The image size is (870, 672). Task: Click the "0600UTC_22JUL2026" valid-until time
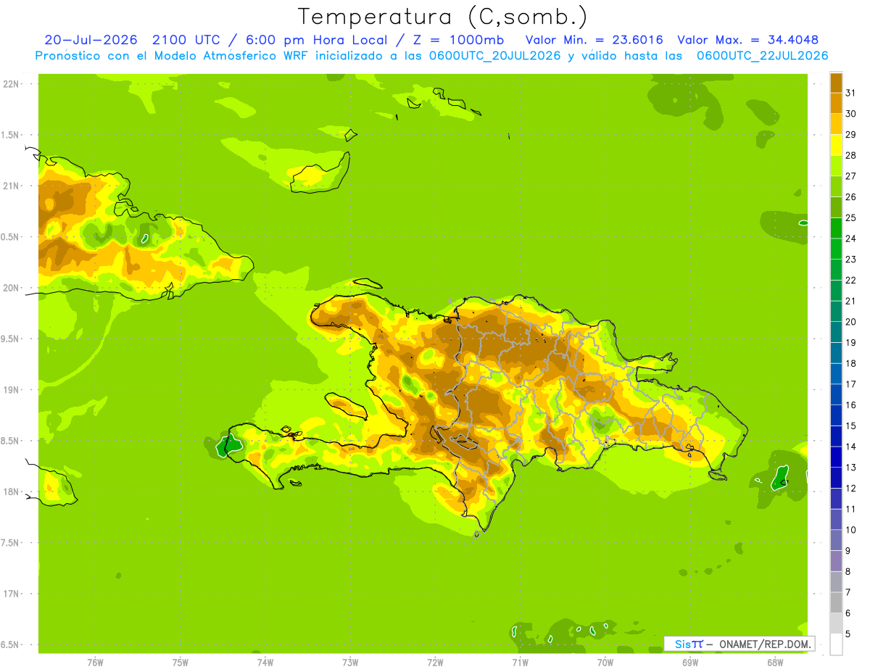pyautogui.click(x=762, y=56)
